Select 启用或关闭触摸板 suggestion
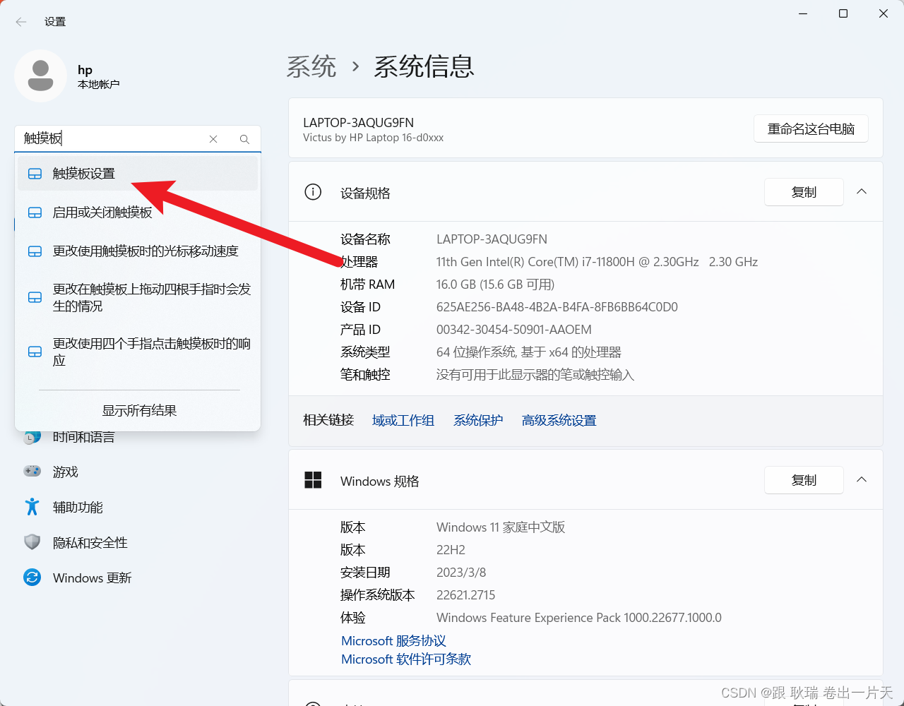 tap(138, 213)
